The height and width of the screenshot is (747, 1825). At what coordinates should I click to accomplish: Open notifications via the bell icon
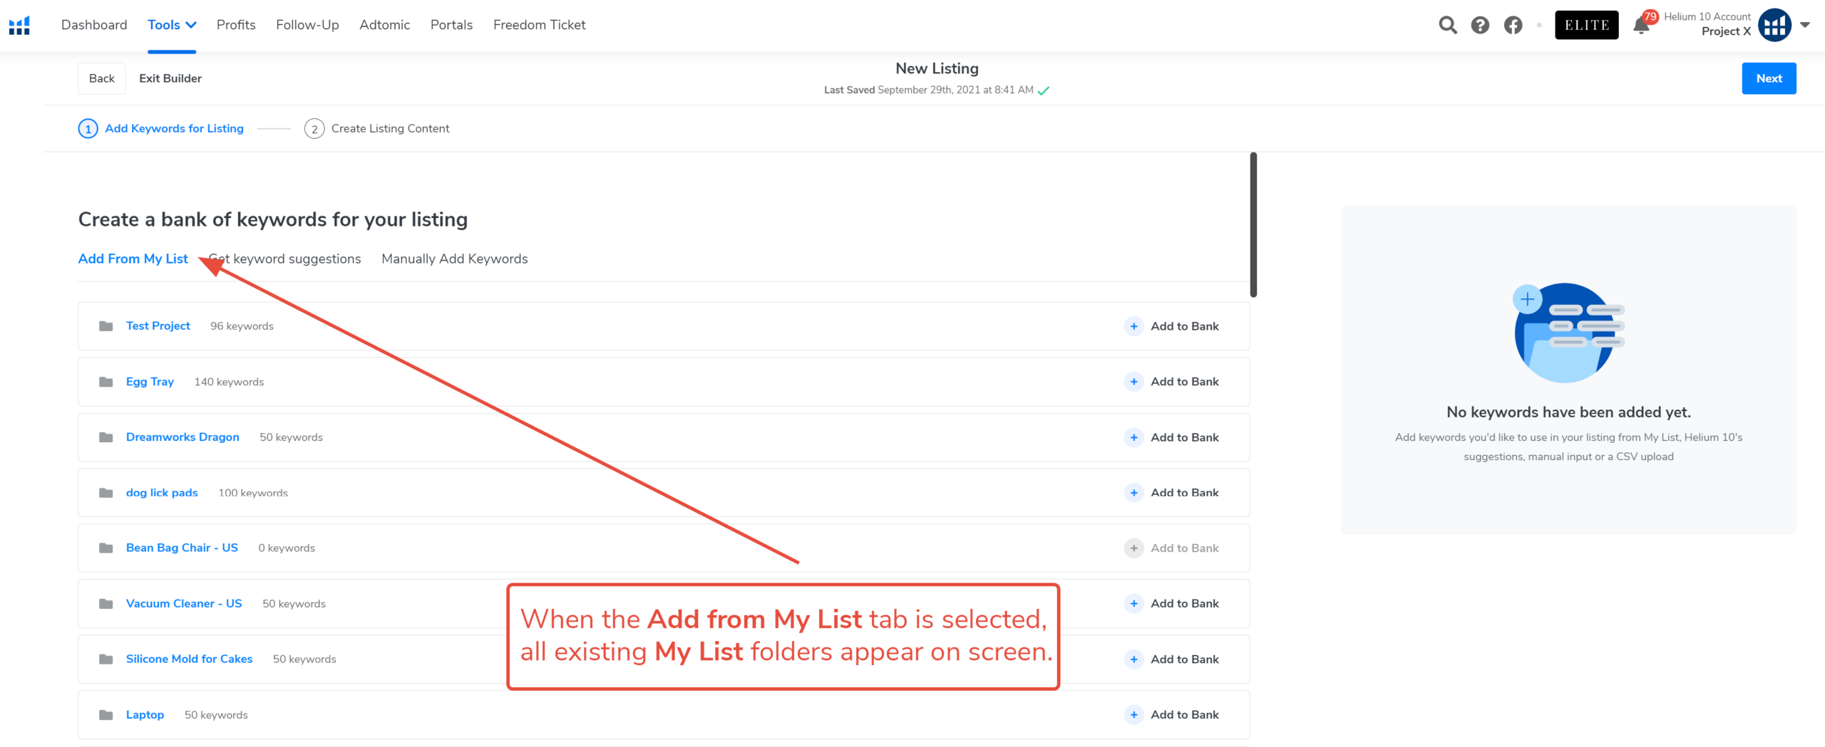1640,25
